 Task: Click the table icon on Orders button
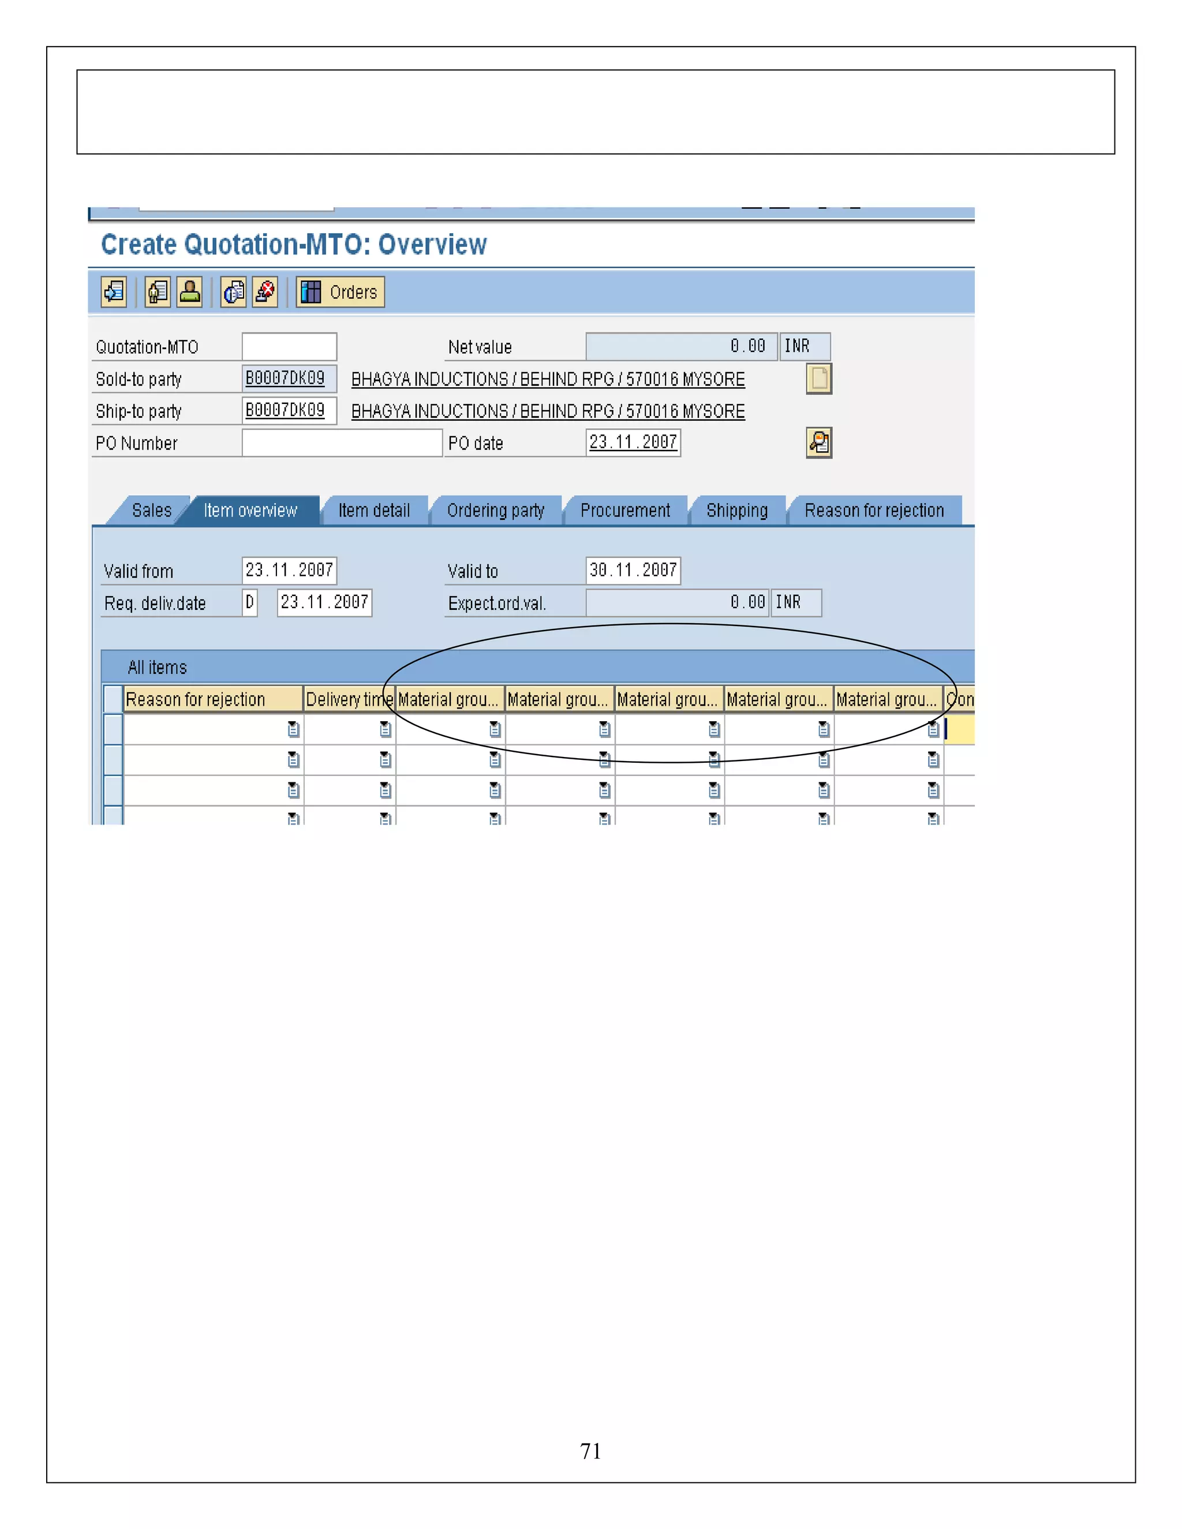coord(311,291)
